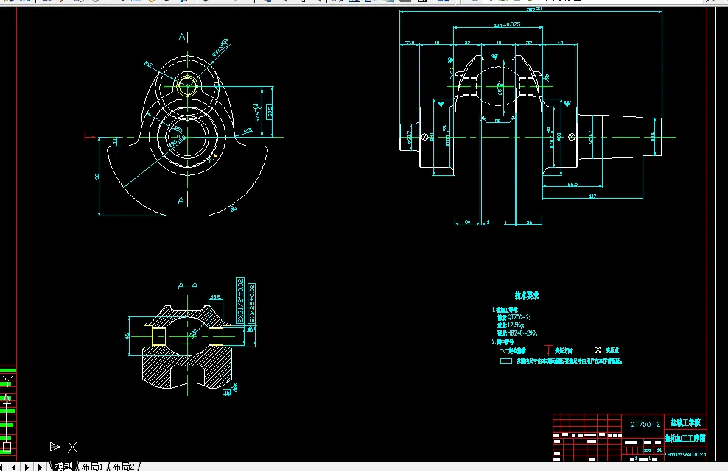This screenshot has height=471, width=728.
Task: Select the 盐城工学院 title block text
Action: (685, 423)
